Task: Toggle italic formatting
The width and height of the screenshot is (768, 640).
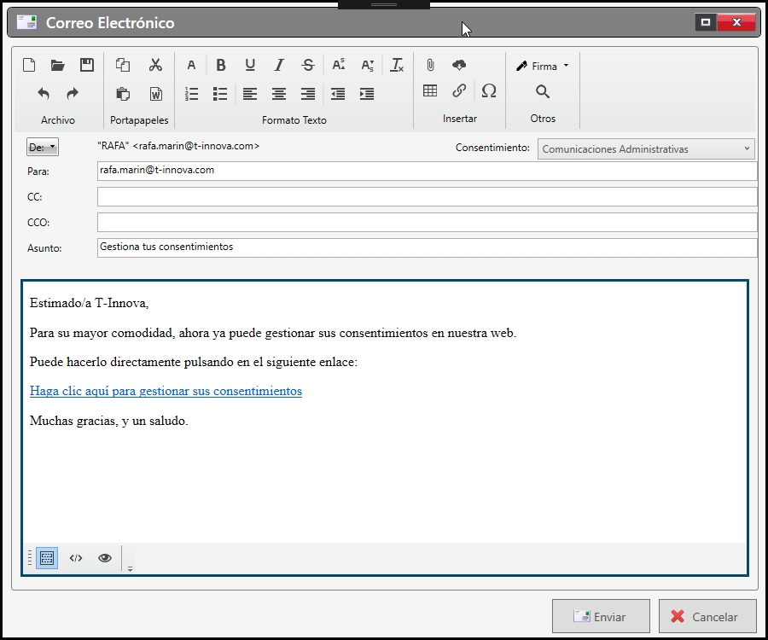Action: [279, 65]
